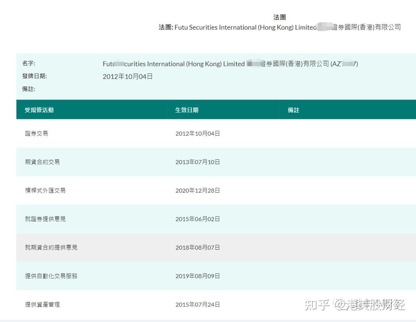416x322 pixels.
Task: Click the date 2013年07月10日
Action: (x=198, y=162)
